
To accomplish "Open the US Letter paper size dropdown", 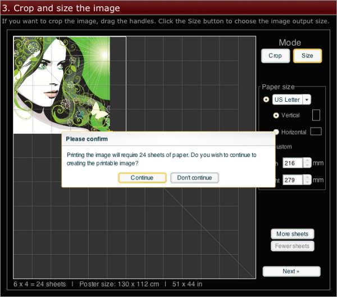I will [306, 100].
